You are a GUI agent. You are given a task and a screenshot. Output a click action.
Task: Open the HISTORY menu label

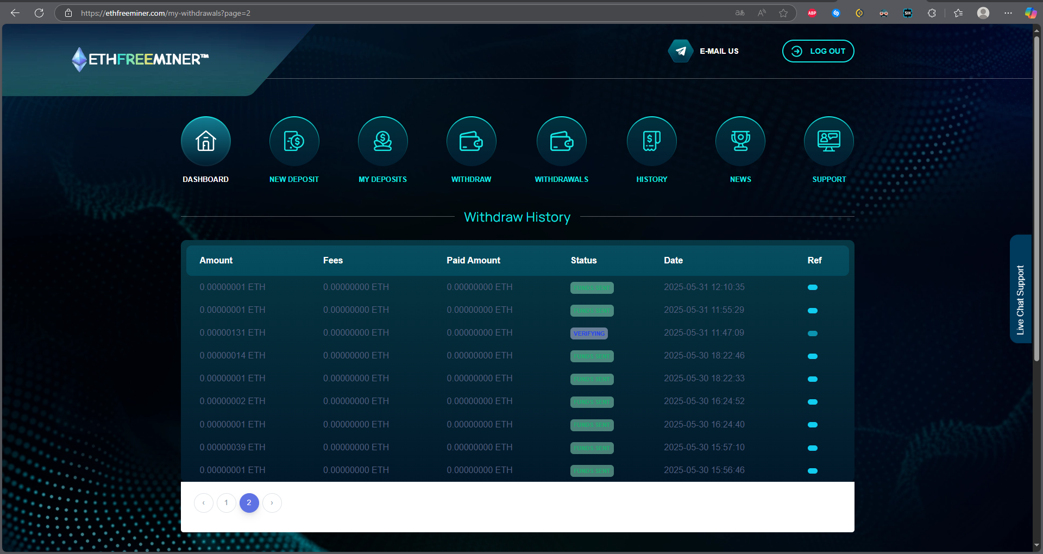[652, 179]
